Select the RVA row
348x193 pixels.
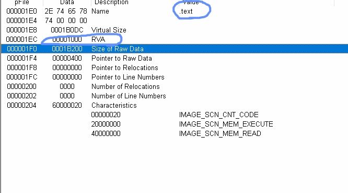[175, 40]
